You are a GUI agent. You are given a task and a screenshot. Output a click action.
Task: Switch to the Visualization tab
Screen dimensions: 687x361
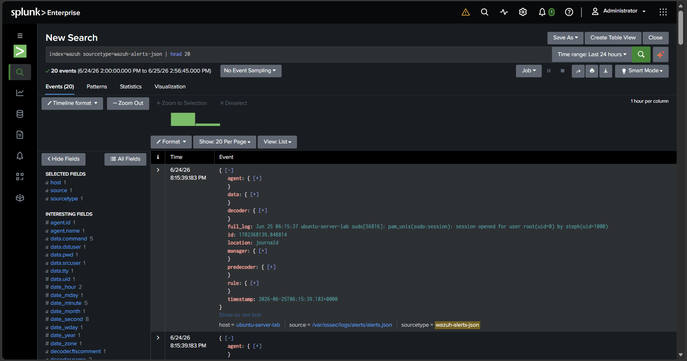(x=170, y=87)
